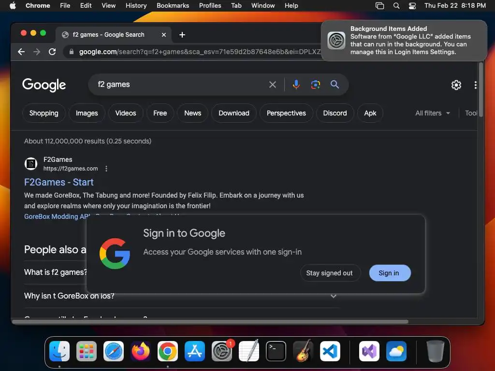Launch Visual Studio Code from the dock
The width and height of the screenshot is (495, 371).
click(x=330, y=351)
